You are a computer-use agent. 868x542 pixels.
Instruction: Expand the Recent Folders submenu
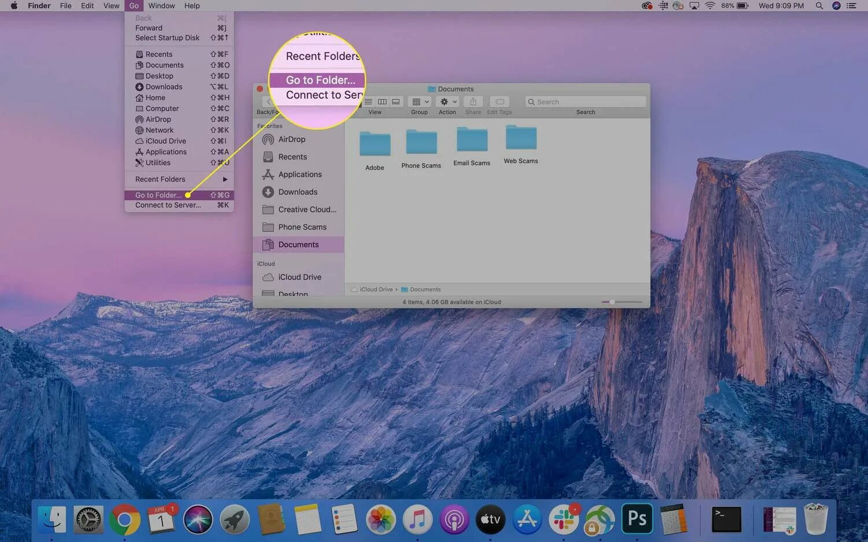click(179, 179)
